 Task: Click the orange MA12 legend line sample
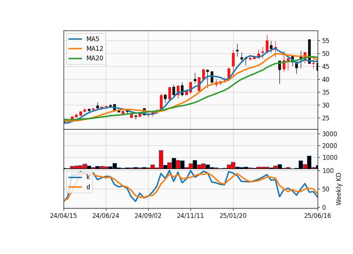pyautogui.click(x=75, y=49)
